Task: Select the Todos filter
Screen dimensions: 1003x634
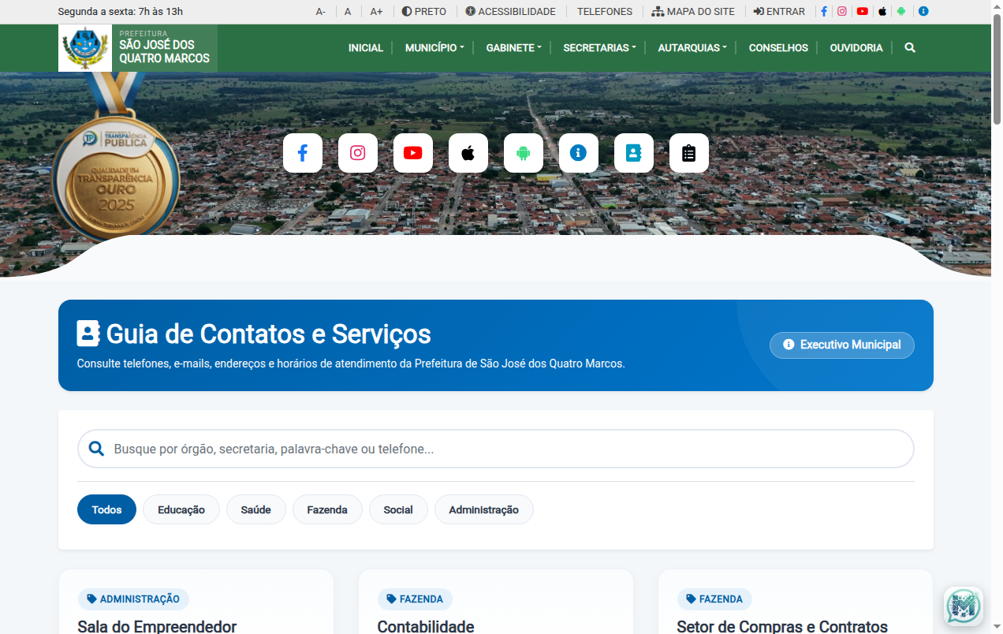Action: [x=106, y=509]
